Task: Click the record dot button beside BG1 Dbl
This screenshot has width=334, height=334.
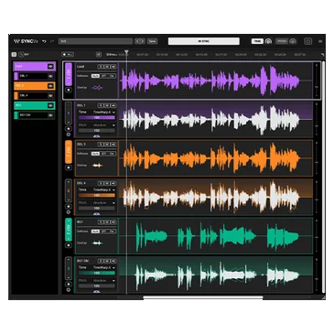Action: [69, 285]
